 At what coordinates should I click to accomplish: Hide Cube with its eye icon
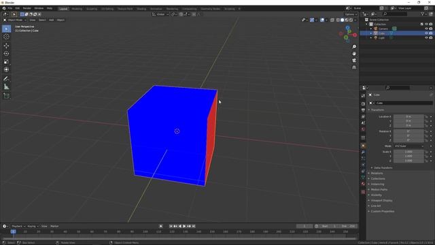click(426, 33)
